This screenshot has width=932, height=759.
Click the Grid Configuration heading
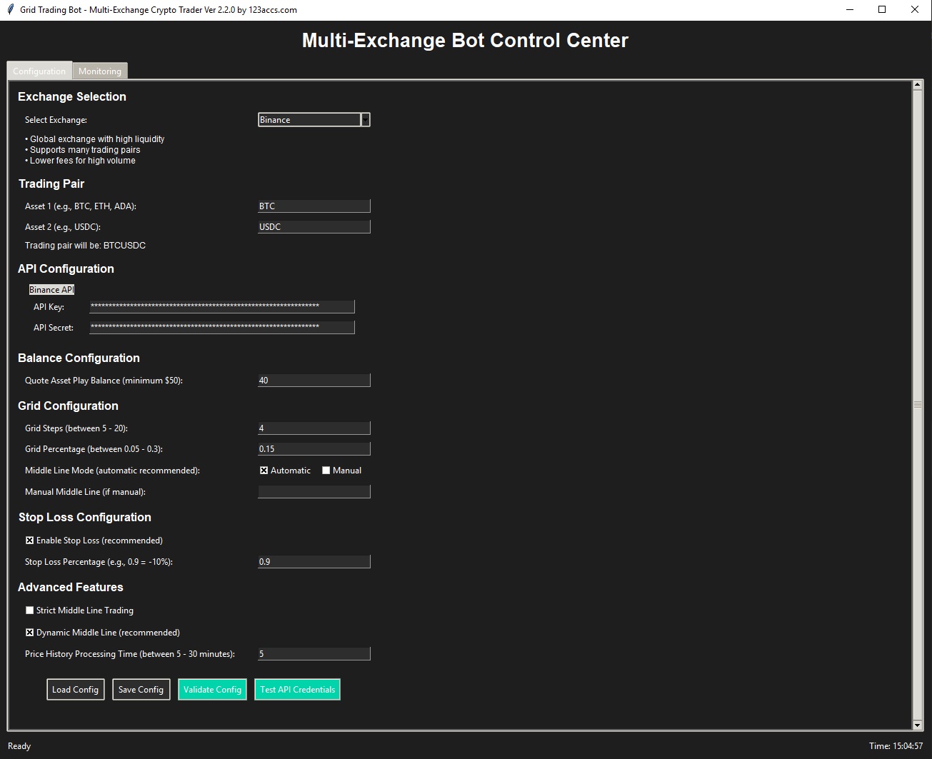pos(68,406)
